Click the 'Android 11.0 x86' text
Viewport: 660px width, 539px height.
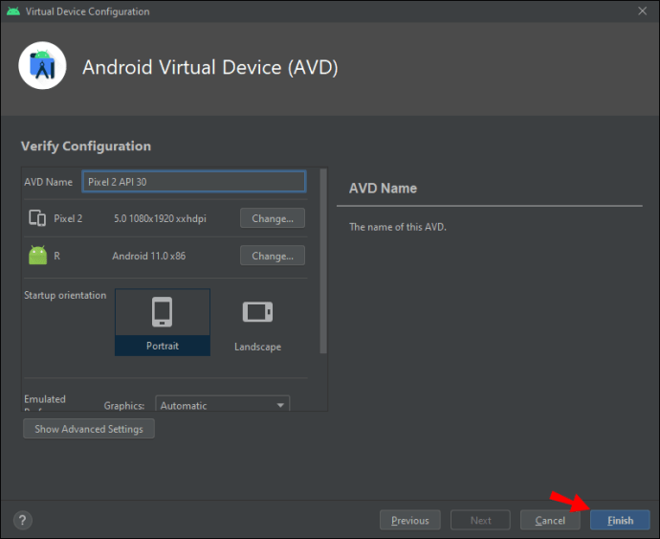tap(148, 256)
